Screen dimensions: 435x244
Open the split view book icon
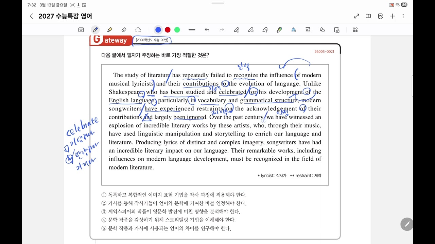368,16
